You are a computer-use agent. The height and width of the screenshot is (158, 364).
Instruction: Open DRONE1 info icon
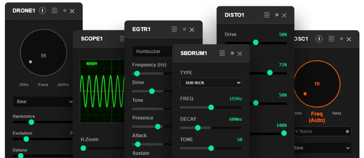42,11
